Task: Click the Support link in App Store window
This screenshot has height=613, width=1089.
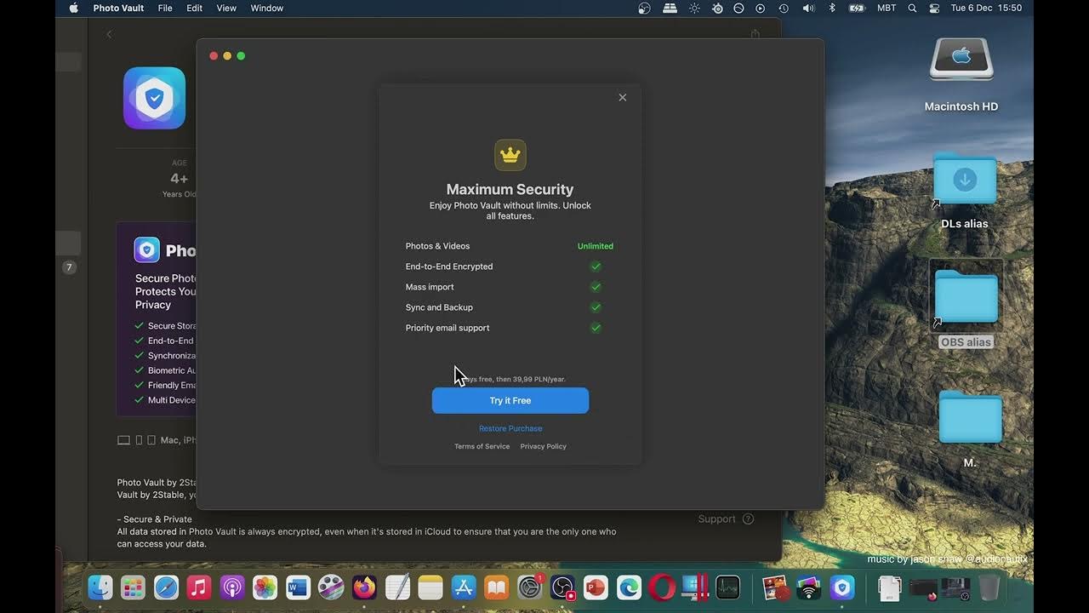Action: tap(726, 518)
